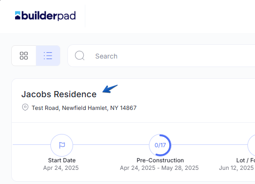Click the search magnifier icon
255x184 pixels.
click(80, 56)
